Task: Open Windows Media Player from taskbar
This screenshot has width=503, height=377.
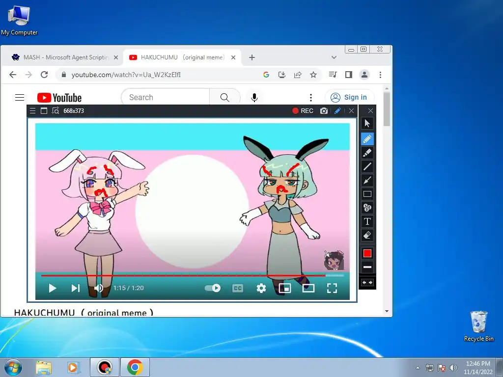Action: [x=73, y=368]
